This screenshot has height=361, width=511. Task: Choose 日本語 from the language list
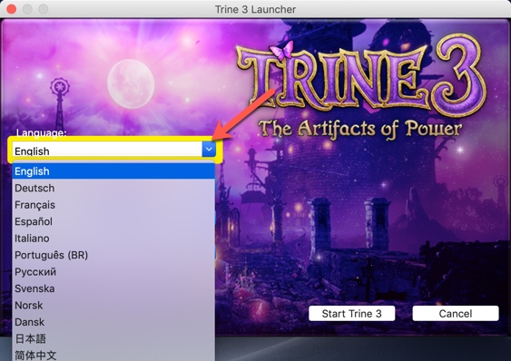point(113,339)
